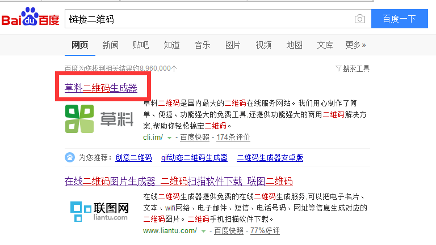Screen dimensions: 436x245
Task: Open the 草料二维码生成器 result link
Action: pyautogui.click(x=101, y=88)
